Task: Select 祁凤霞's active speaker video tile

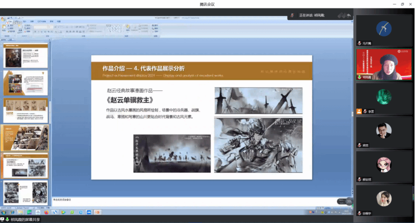Action: pyautogui.click(x=384, y=64)
